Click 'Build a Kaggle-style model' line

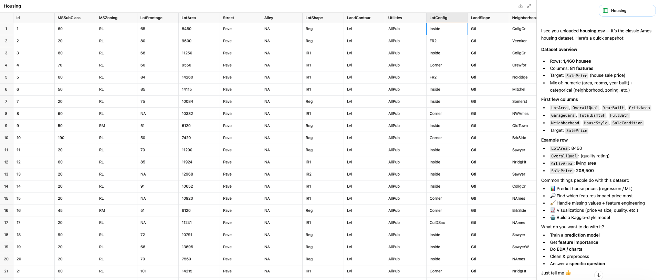[580, 218]
